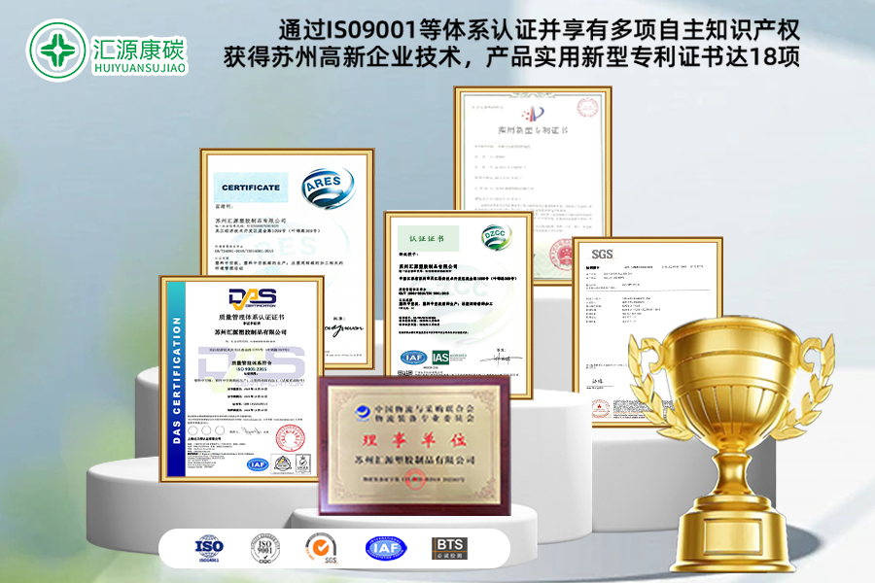
Task: Click the blue ISO14001 badge
Action: pyautogui.click(x=208, y=549)
